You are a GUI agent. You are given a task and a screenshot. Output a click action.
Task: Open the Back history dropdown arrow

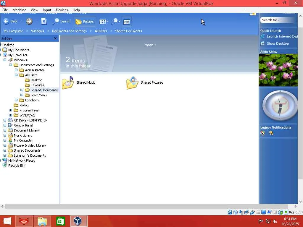21,21
